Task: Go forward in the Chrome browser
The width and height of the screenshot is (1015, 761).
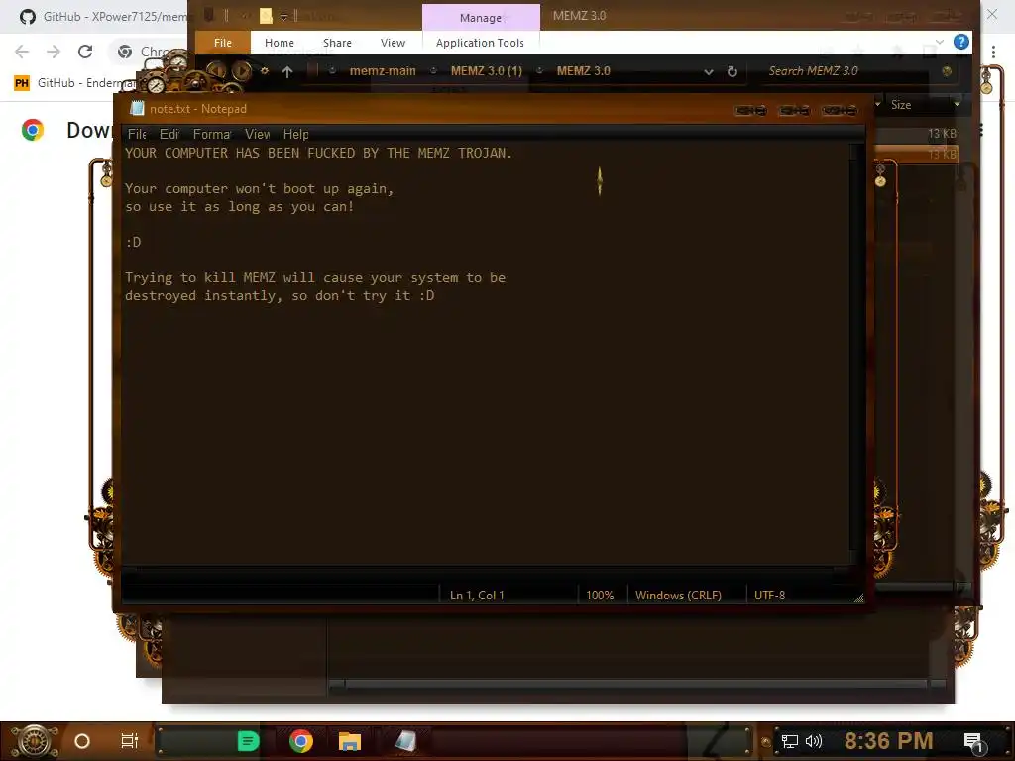Action: pos(54,52)
